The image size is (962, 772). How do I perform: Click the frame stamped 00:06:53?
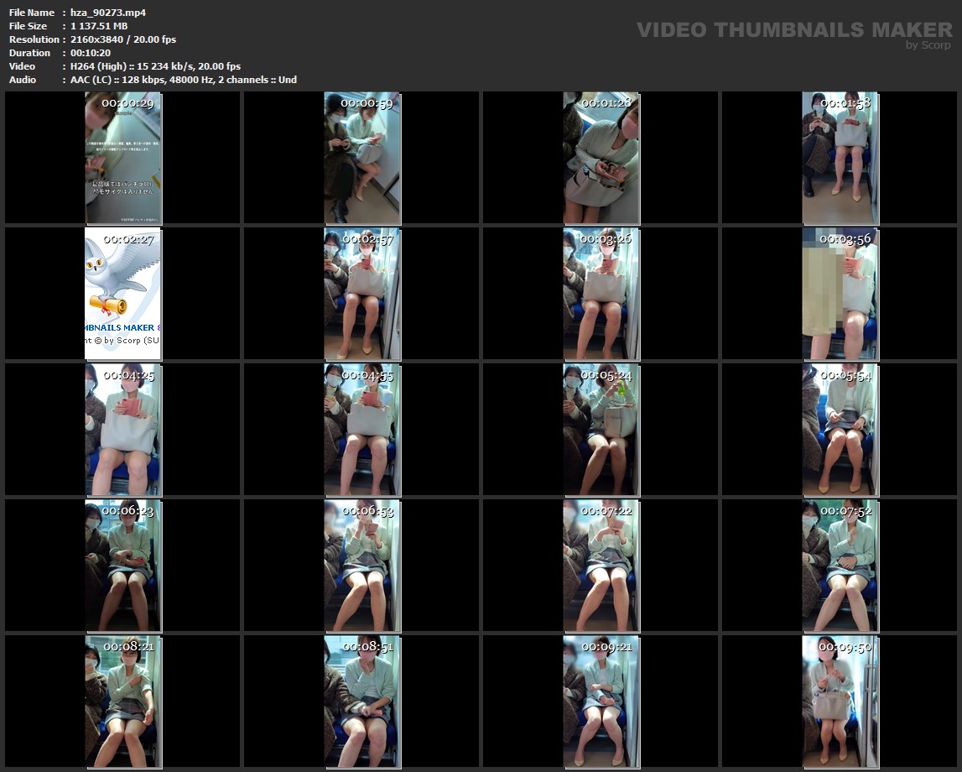pyautogui.click(x=362, y=566)
